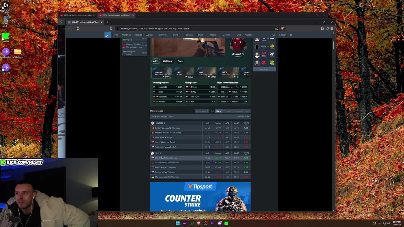The width and height of the screenshot is (404, 227).
Task: Open Brave browser in the taskbar
Action: click(199, 223)
